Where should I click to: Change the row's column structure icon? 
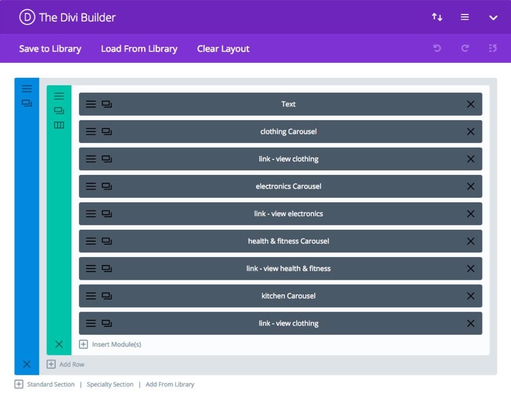59,125
